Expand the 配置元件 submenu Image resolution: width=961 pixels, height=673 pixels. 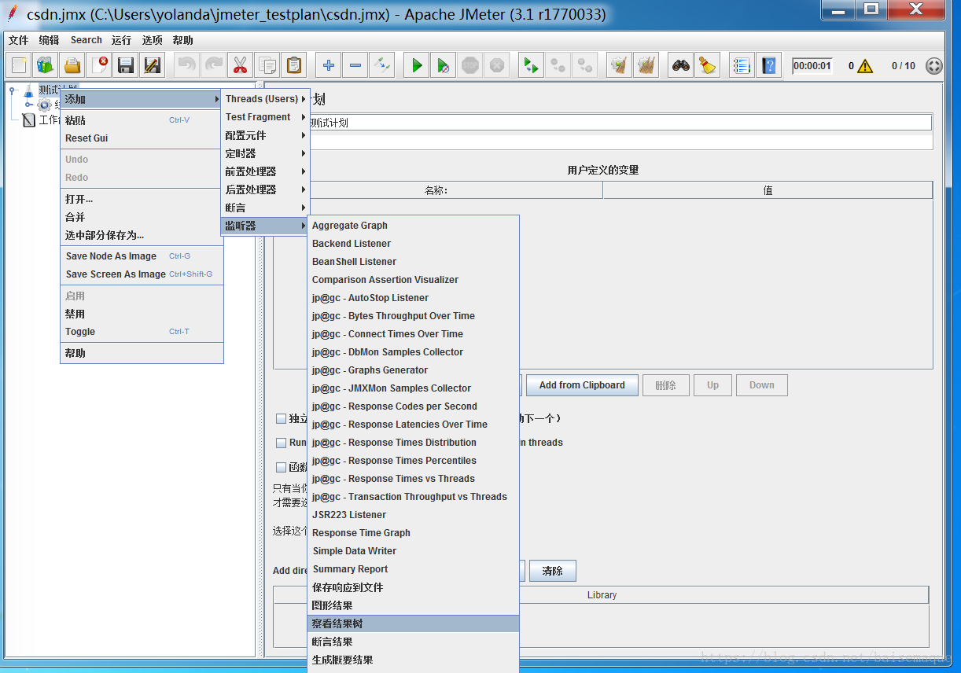(265, 135)
